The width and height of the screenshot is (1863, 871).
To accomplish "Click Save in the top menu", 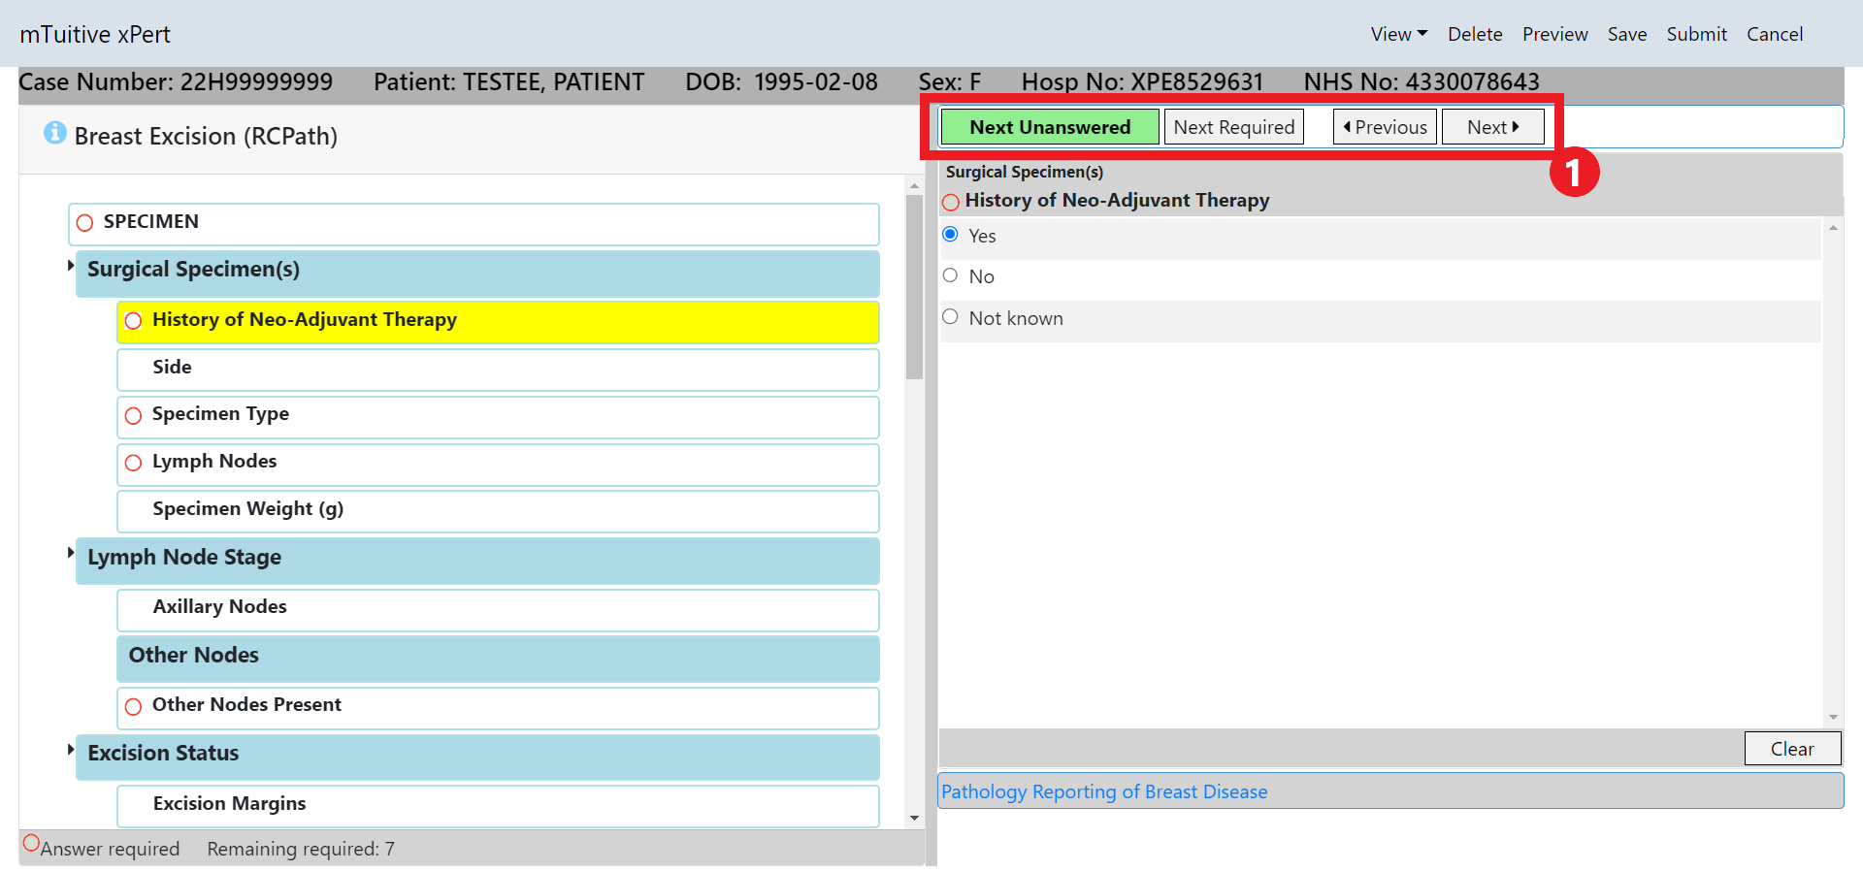I will coord(1627,34).
